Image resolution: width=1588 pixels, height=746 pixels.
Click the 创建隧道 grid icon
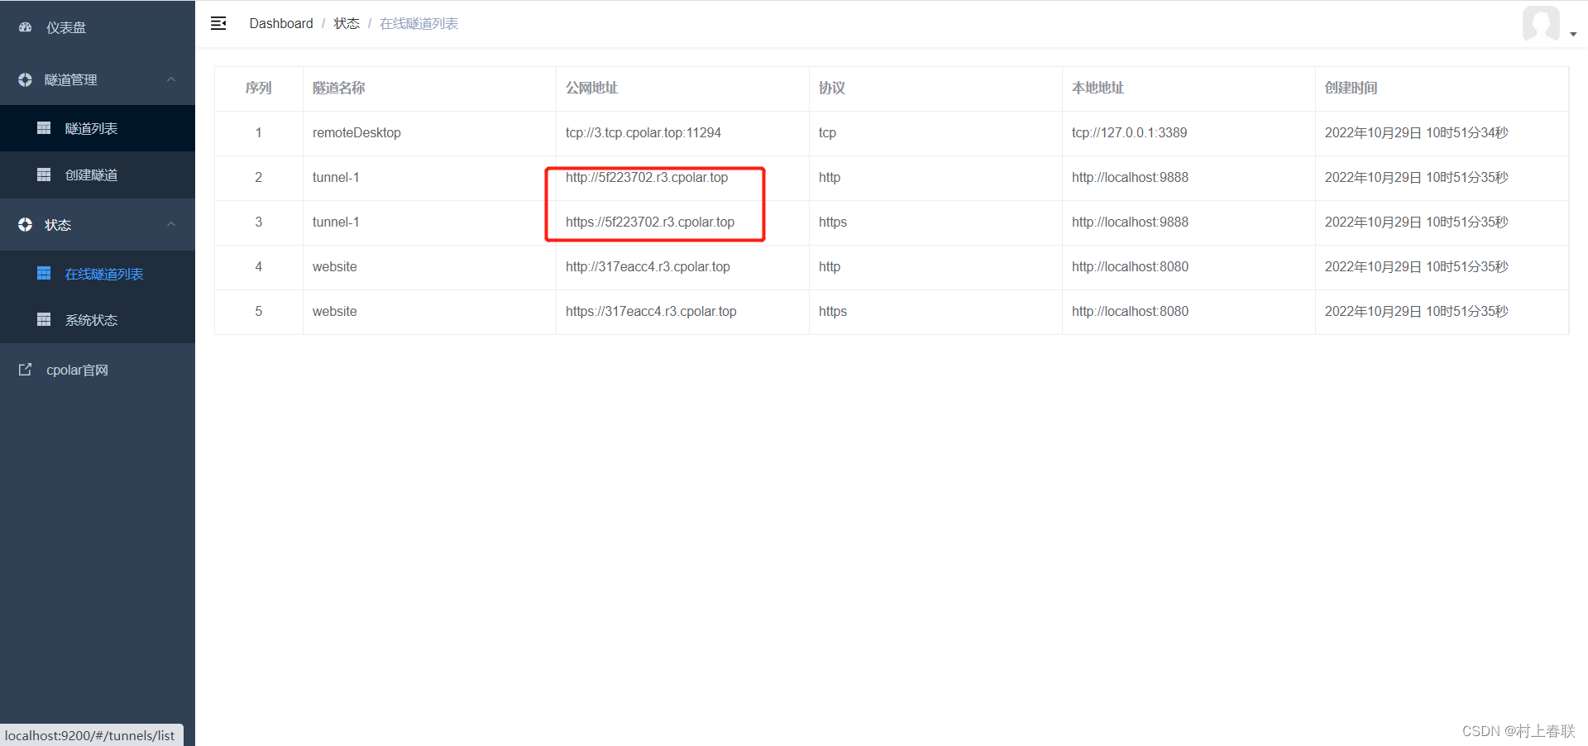pyautogui.click(x=44, y=175)
